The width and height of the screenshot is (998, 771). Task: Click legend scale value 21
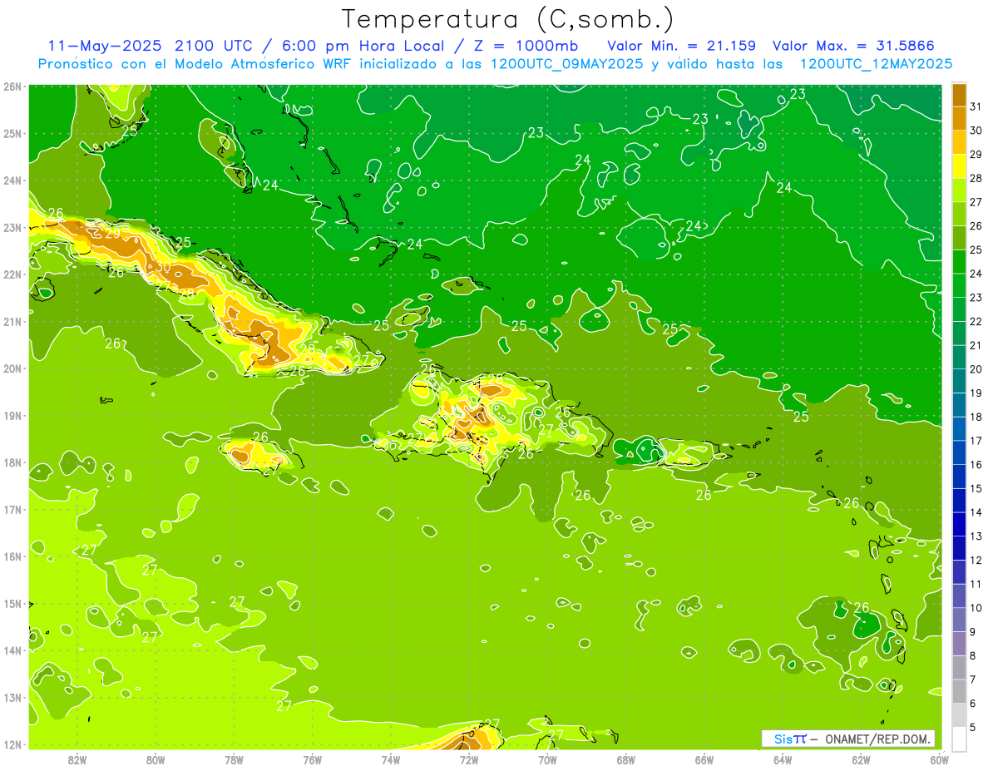coord(976,345)
